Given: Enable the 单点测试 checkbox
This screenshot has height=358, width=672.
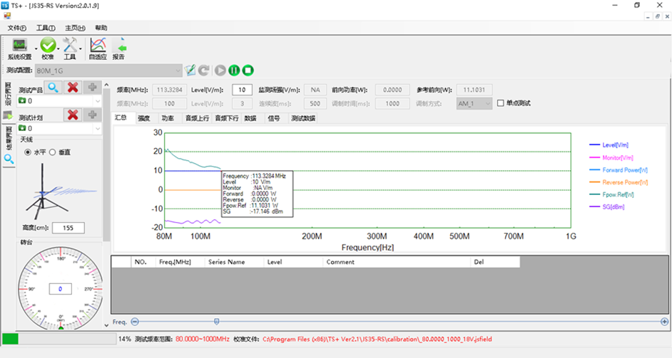Looking at the screenshot, I should [x=501, y=103].
